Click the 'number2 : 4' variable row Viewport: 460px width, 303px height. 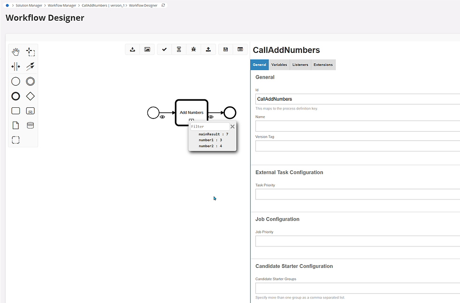pos(210,146)
